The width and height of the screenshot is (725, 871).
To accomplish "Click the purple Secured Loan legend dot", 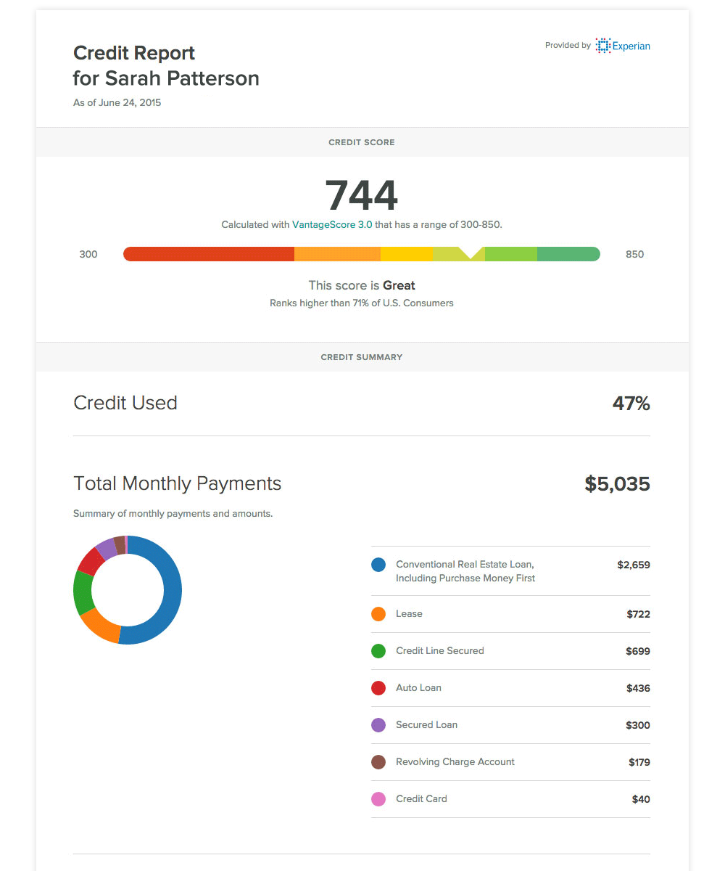I will [378, 725].
